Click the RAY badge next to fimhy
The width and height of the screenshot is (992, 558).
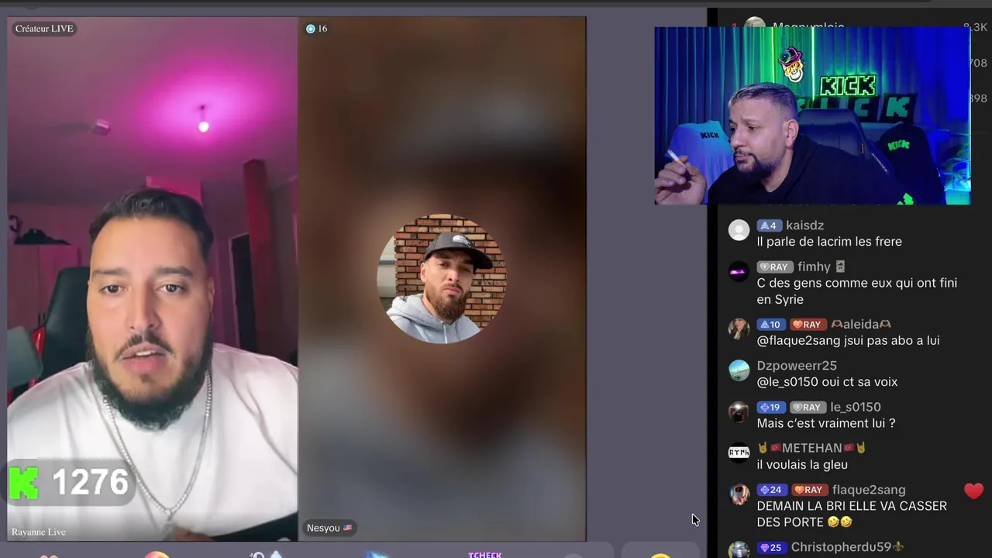[774, 267]
